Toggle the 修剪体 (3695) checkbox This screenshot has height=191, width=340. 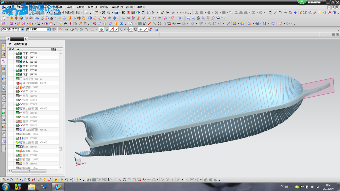click(17, 159)
